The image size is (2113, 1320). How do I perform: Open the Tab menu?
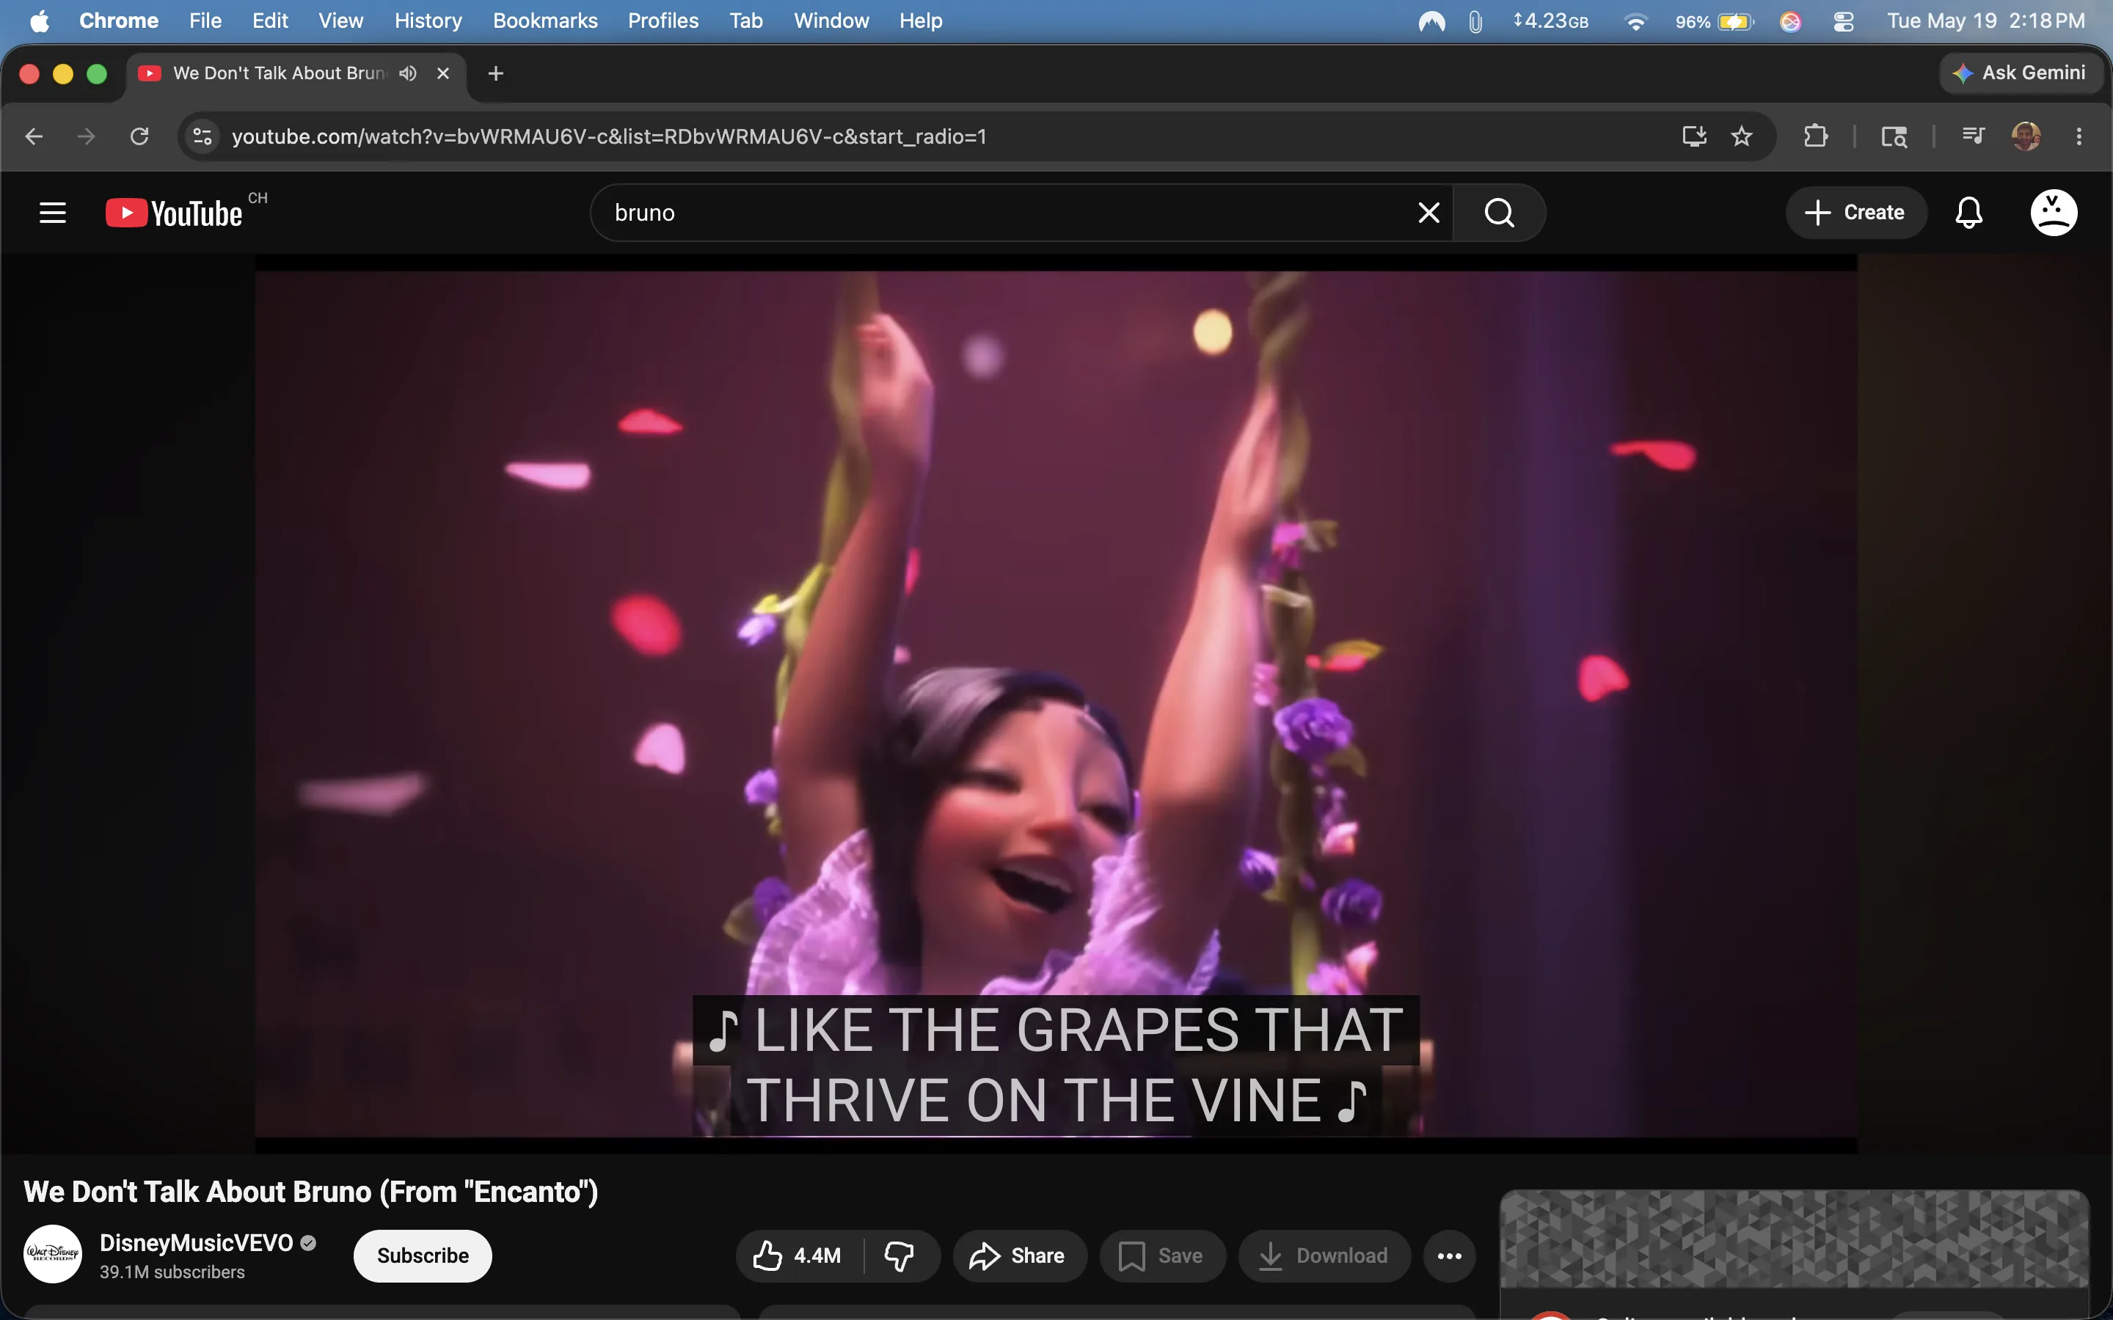coord(745,21)
